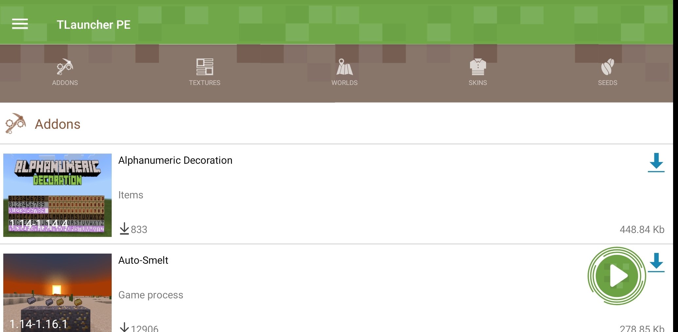
Task: Download the Auto-Smelt addon
Action: click(x=656, y=262)
